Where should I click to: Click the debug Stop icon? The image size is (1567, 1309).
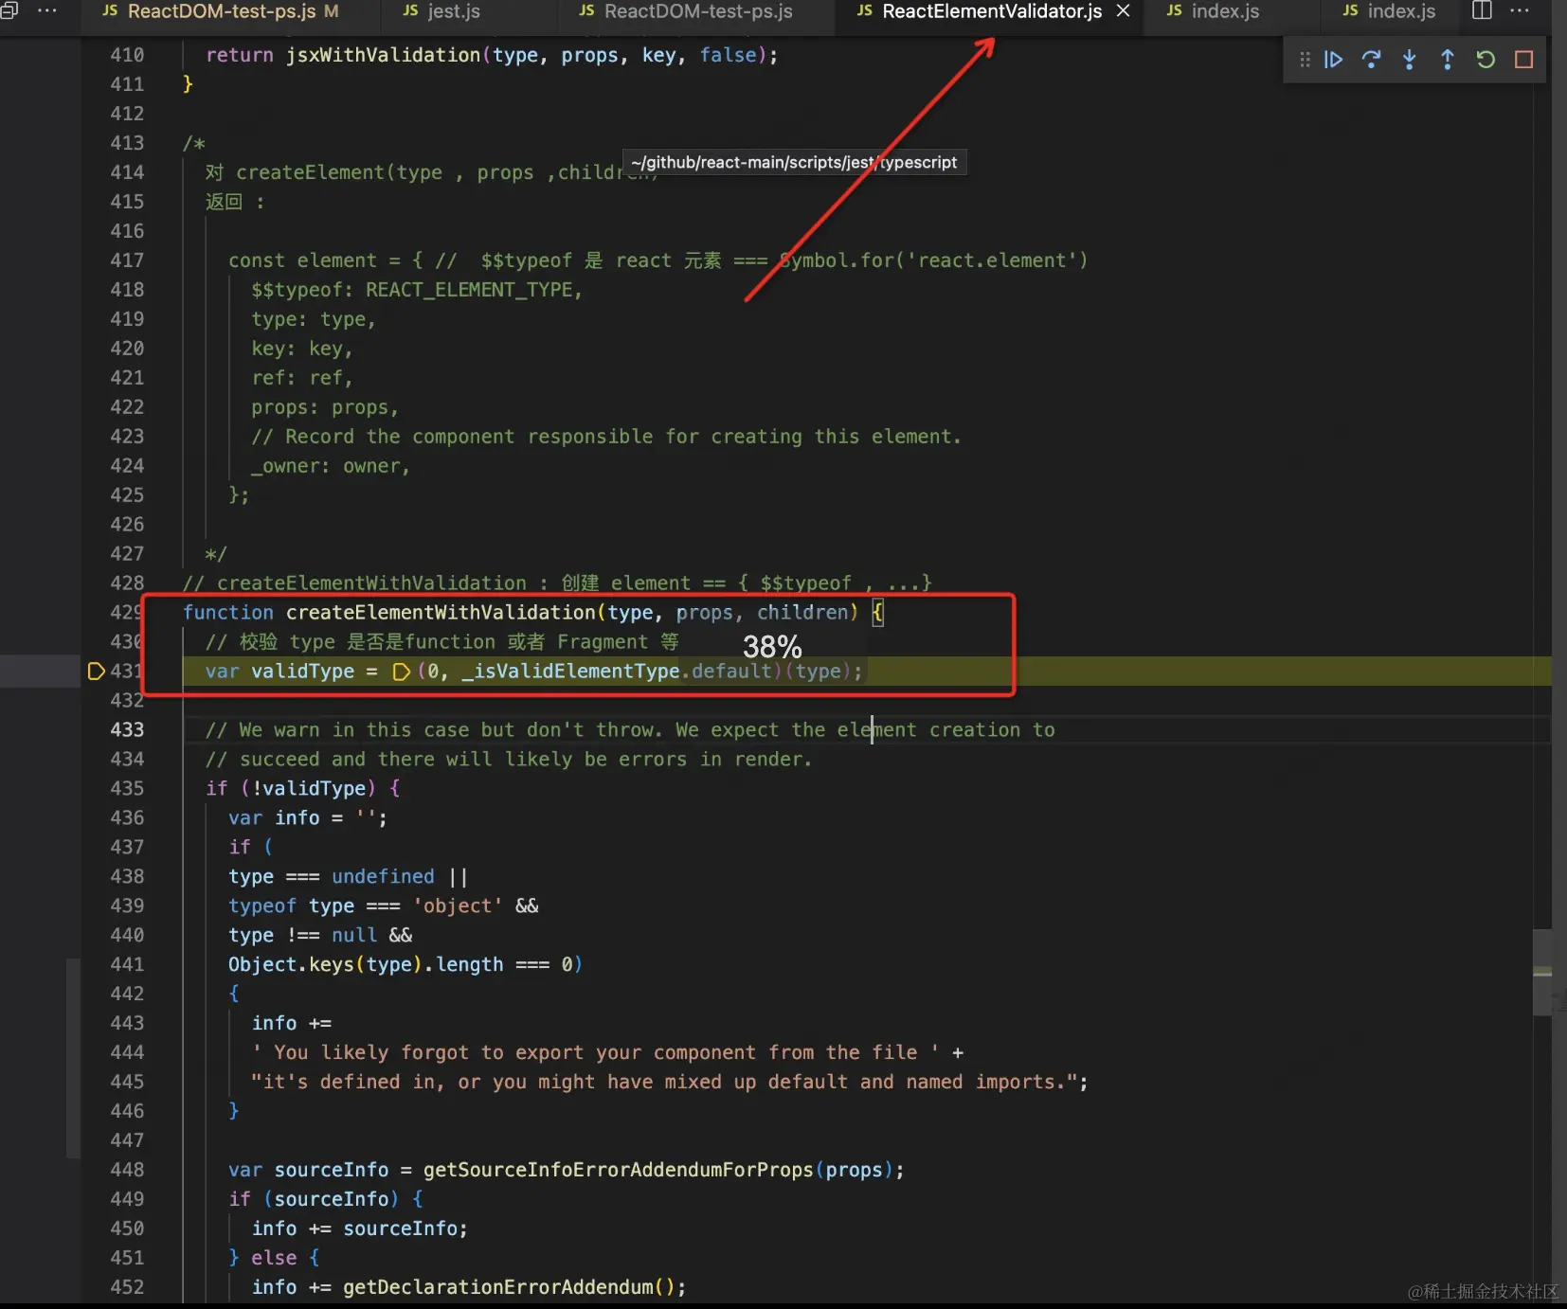pyautogui.click(x=1523, y=60)
